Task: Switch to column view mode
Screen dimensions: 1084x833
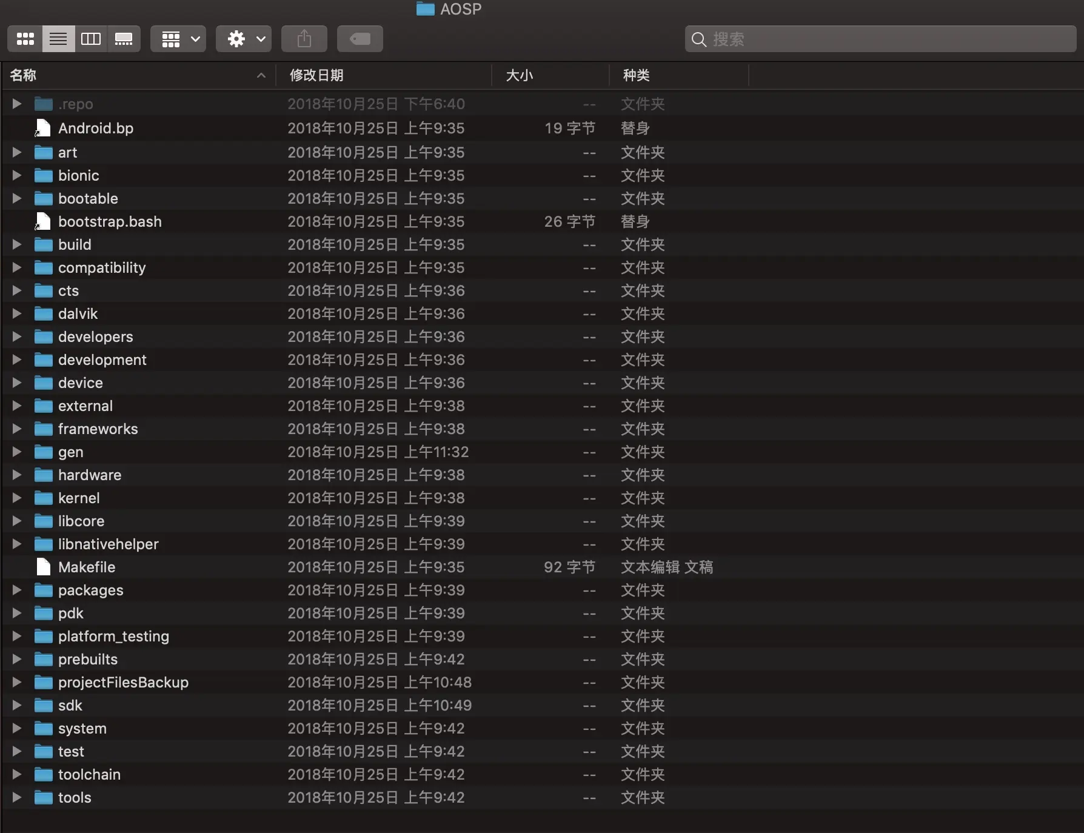Action: [91, 39]
